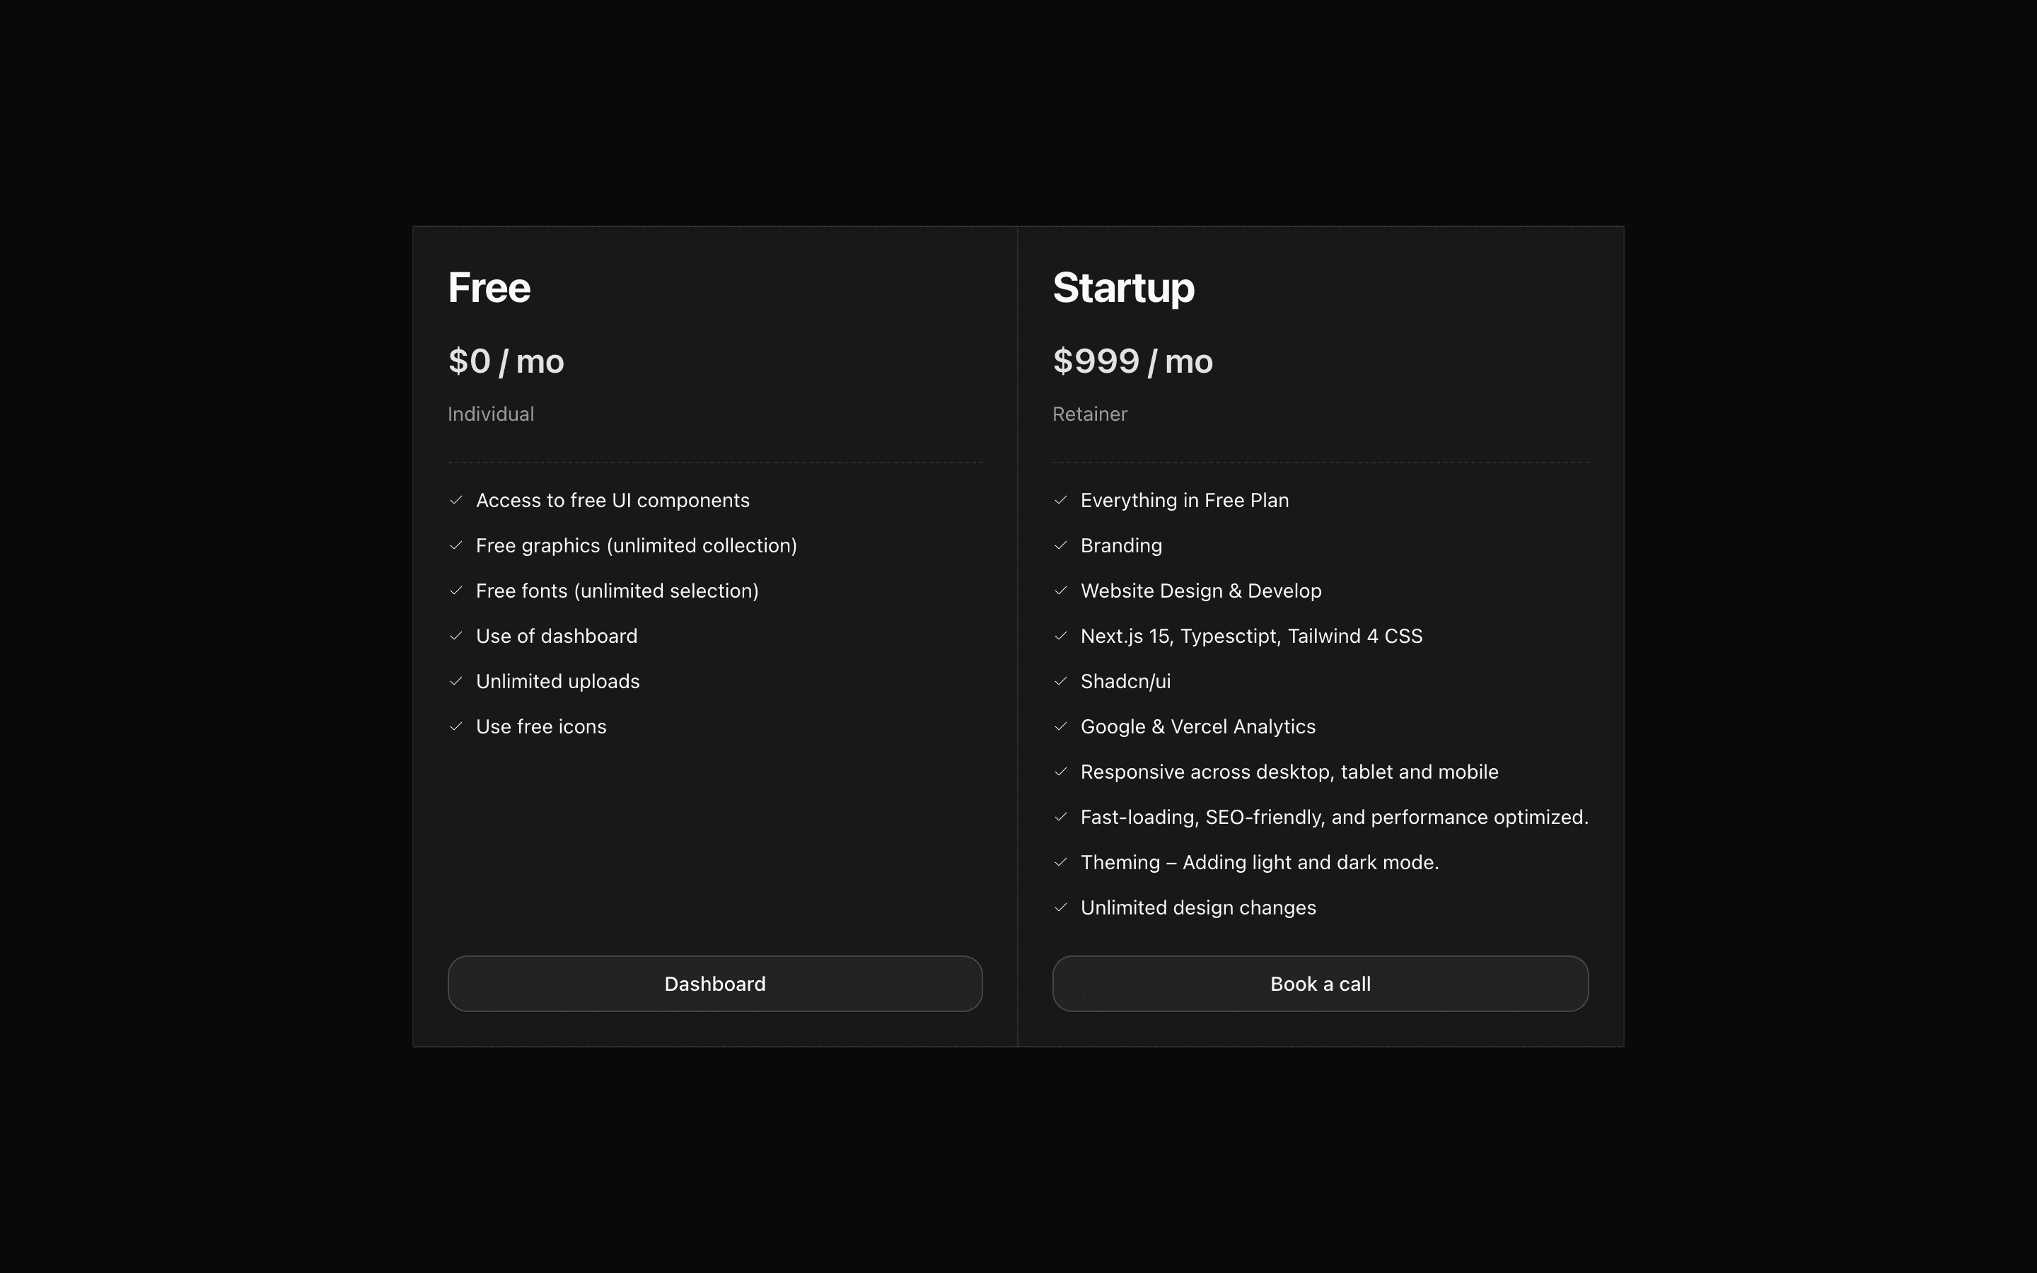Select the Free plan heading
This screenshot has height=1273, width=2037.
point(489,288)
